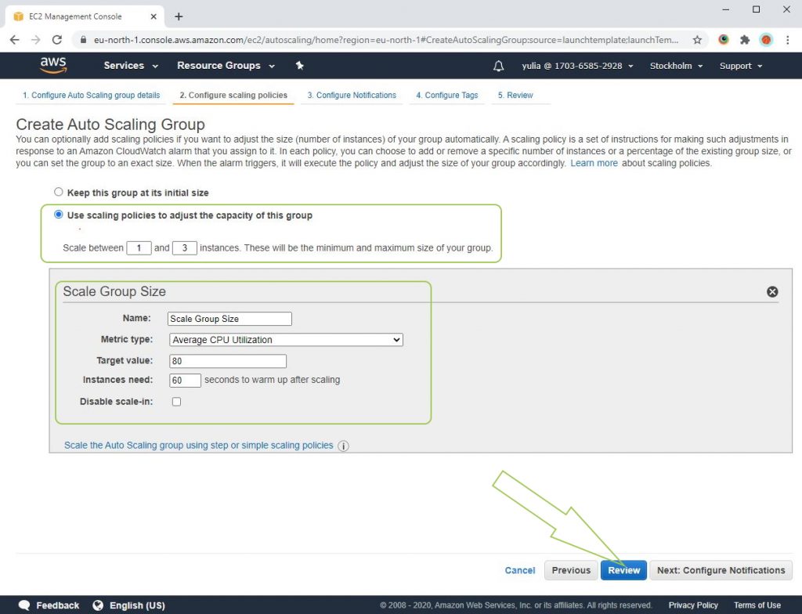Open the Support dropdown
This screenshot has width=802, height=614.
[741, 66]
